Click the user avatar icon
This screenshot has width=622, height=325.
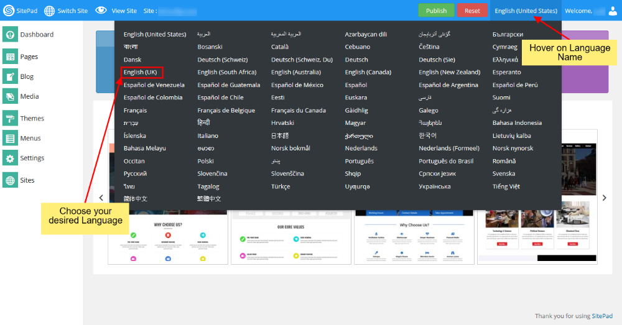tap(611, 11)
